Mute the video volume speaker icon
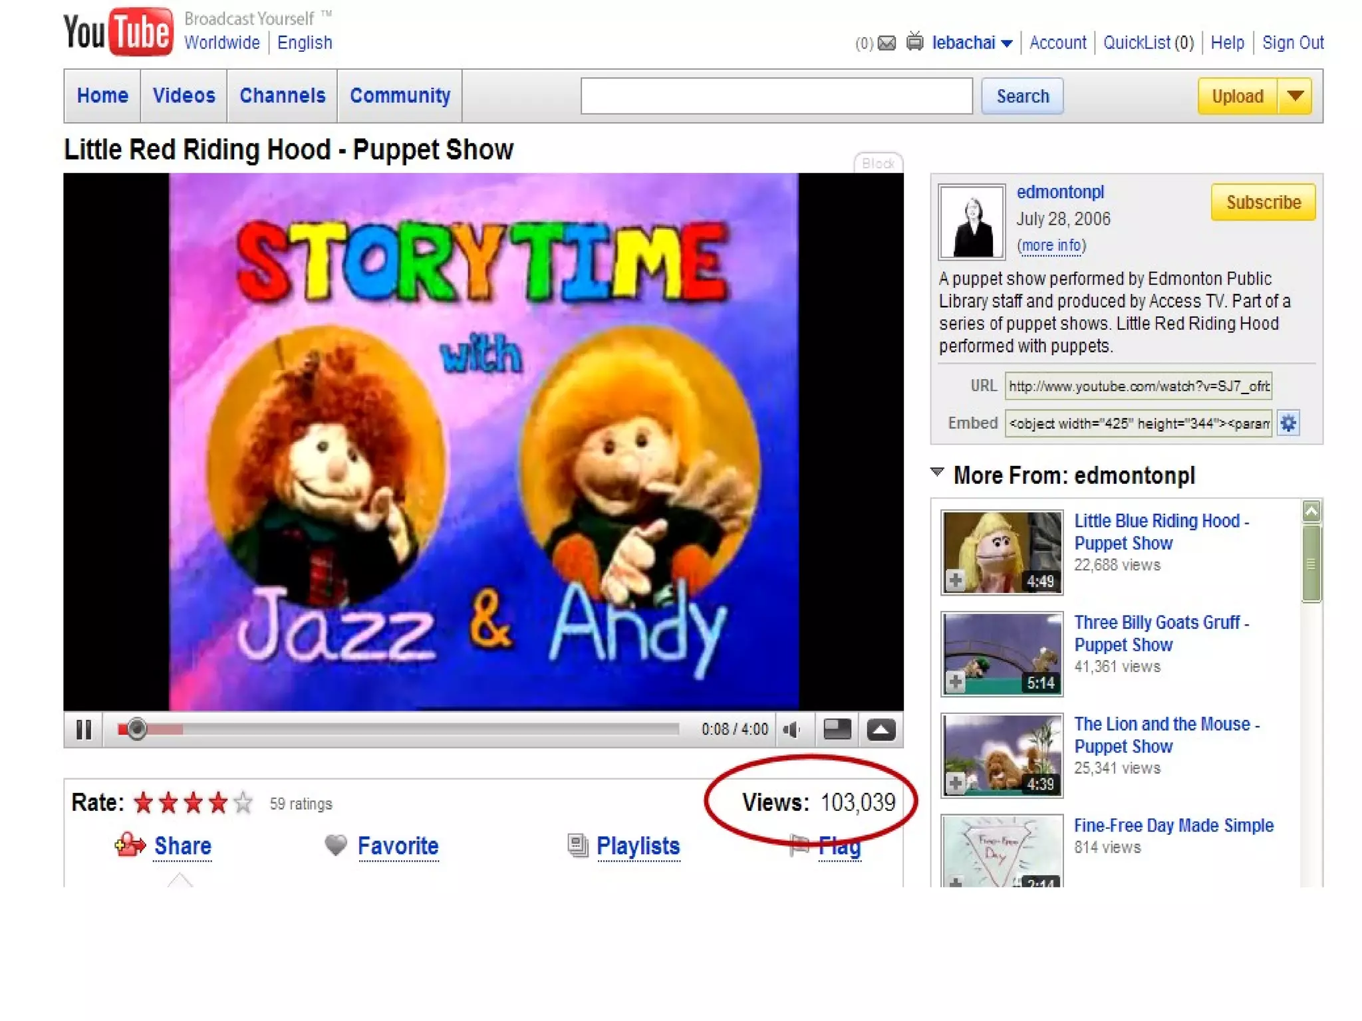 [791, 730]
